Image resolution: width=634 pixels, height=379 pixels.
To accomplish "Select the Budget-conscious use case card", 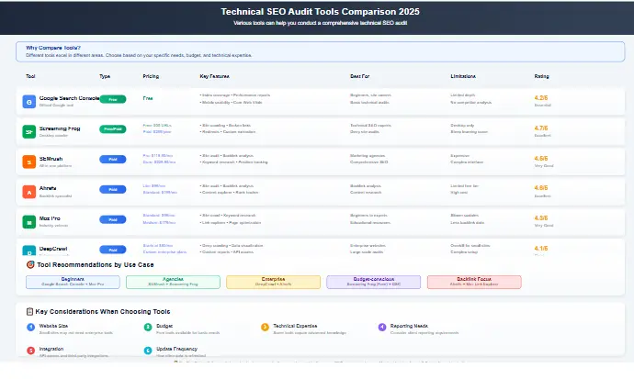I will coord(374,282).
